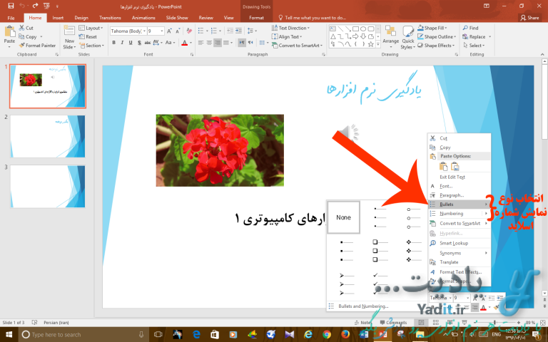Image resolution: width=548 pixels, height=342 pixels.
Task: Toggle Bold formatting
Action: [113, 43]
